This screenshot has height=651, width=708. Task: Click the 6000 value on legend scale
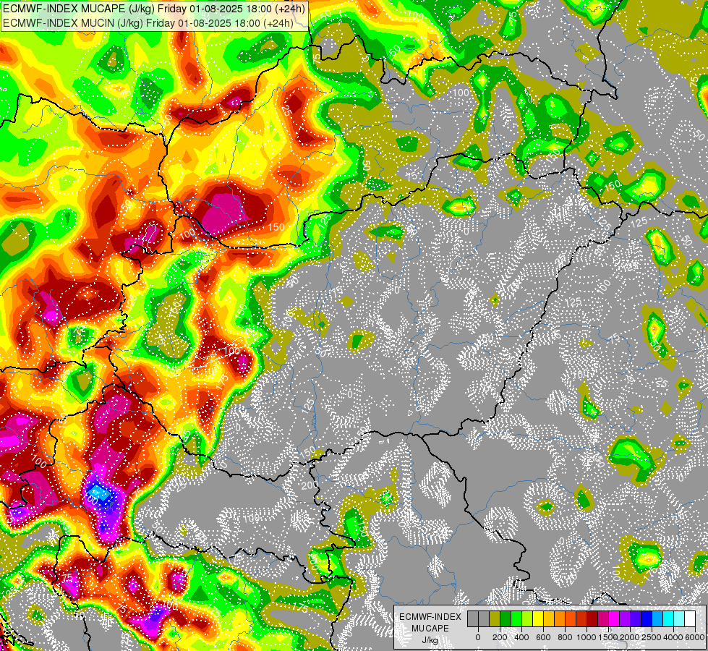pos(695,637)
